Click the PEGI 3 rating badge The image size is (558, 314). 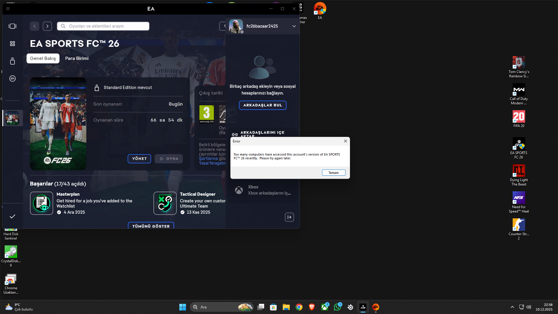(x=207, y=114)
